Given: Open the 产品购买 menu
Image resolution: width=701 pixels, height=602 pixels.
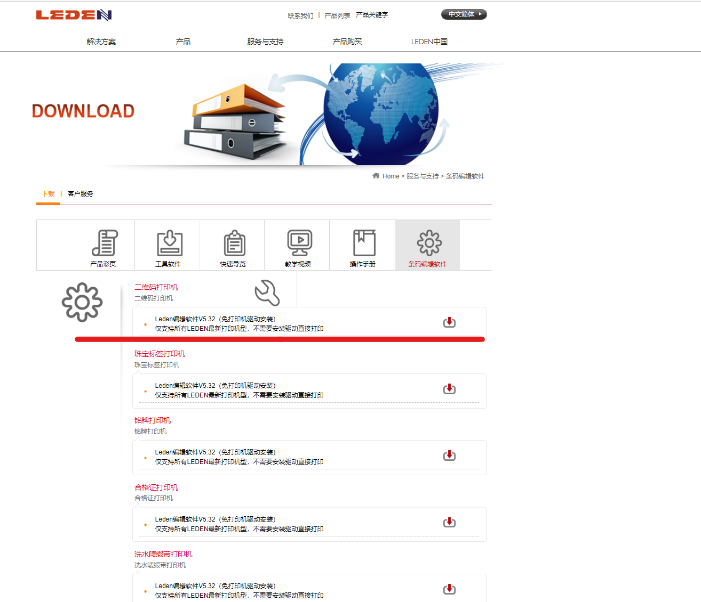Looking at the screenshot, I should click(x=347, y=42).
